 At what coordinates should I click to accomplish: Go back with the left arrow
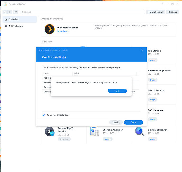pos(5,12)
